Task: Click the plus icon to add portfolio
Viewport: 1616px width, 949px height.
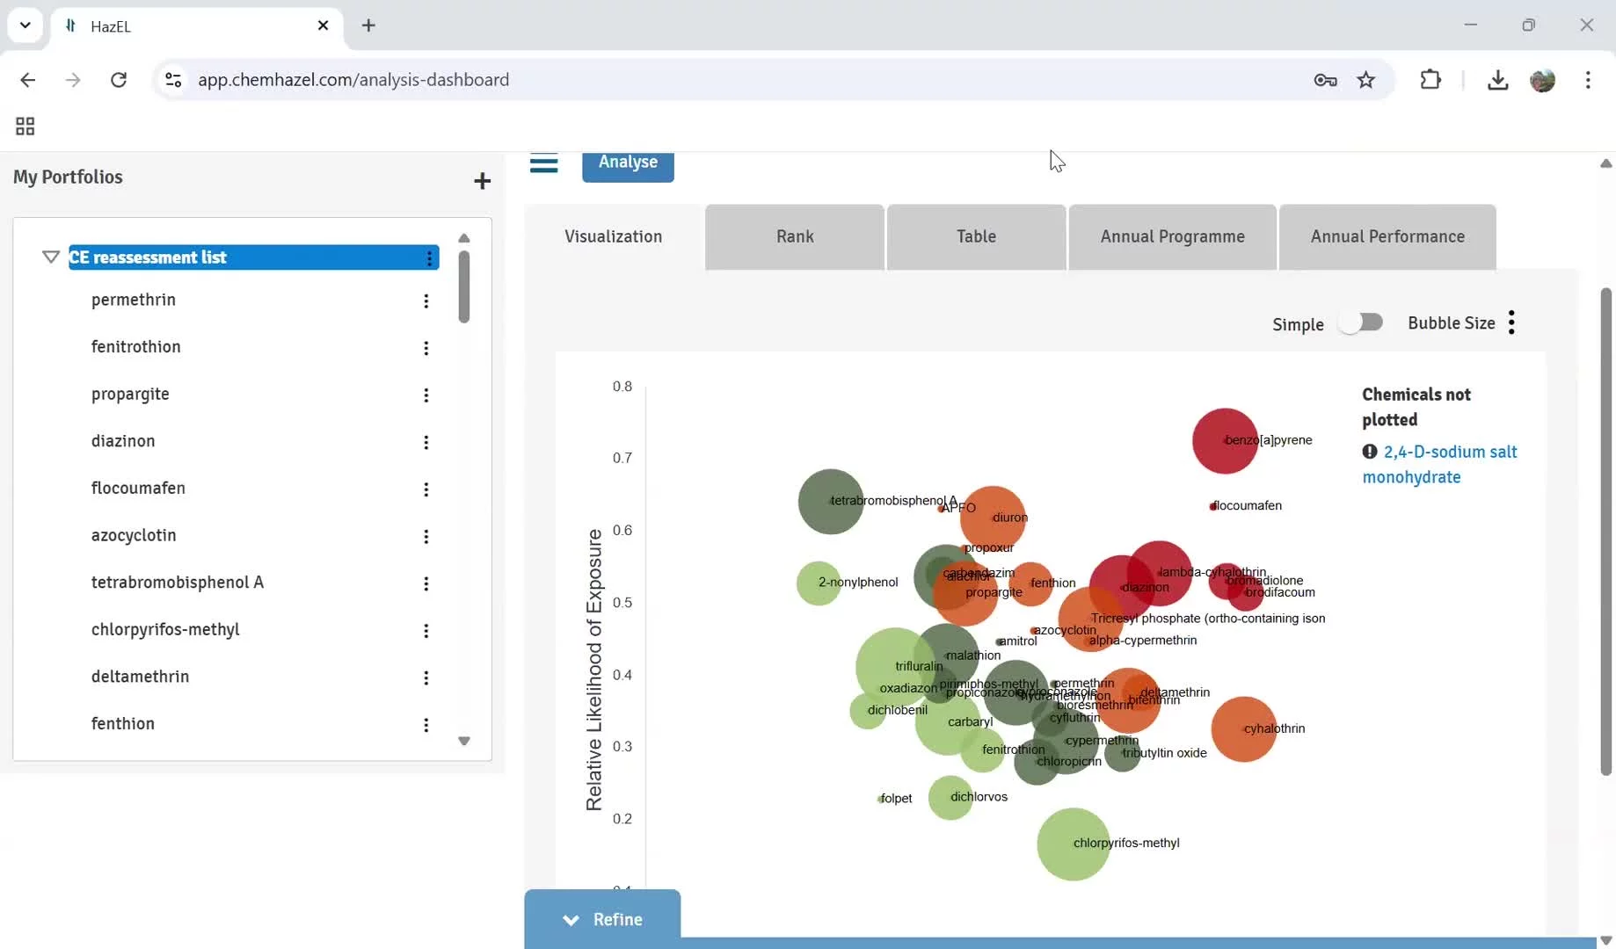Action: tap(482, 181)
